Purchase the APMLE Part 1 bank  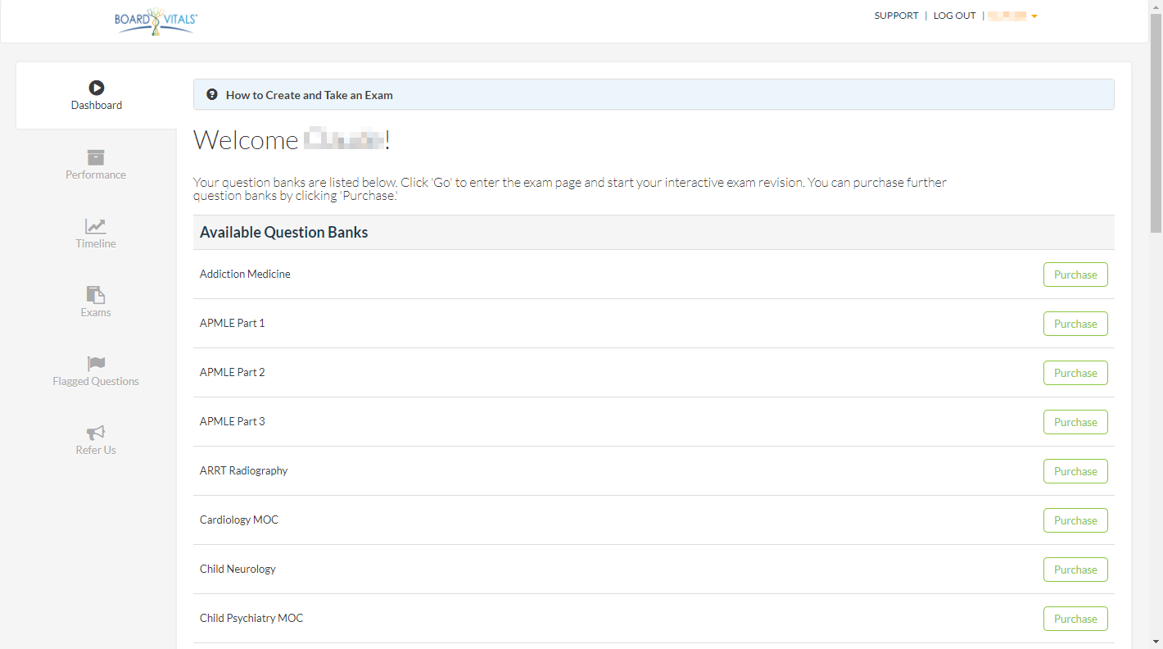[x=1075, y=324]
